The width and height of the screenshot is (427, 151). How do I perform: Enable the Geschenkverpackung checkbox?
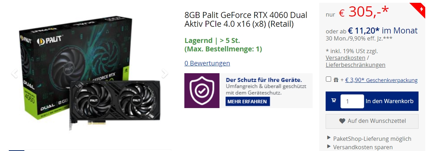(x=328, y=79)
